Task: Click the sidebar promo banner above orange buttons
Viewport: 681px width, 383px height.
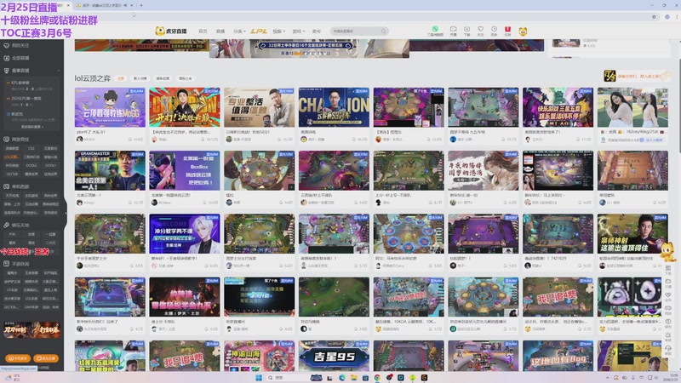Action: (31, 330)
